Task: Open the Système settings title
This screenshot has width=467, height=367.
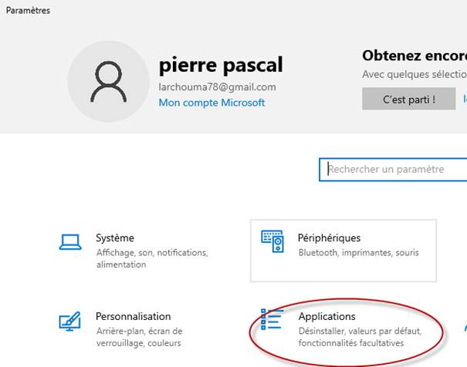Action: pos(115,238)
